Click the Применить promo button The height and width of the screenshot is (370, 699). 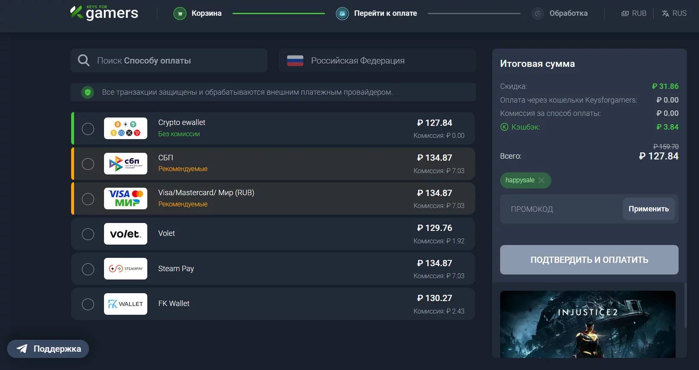point(649,209)
